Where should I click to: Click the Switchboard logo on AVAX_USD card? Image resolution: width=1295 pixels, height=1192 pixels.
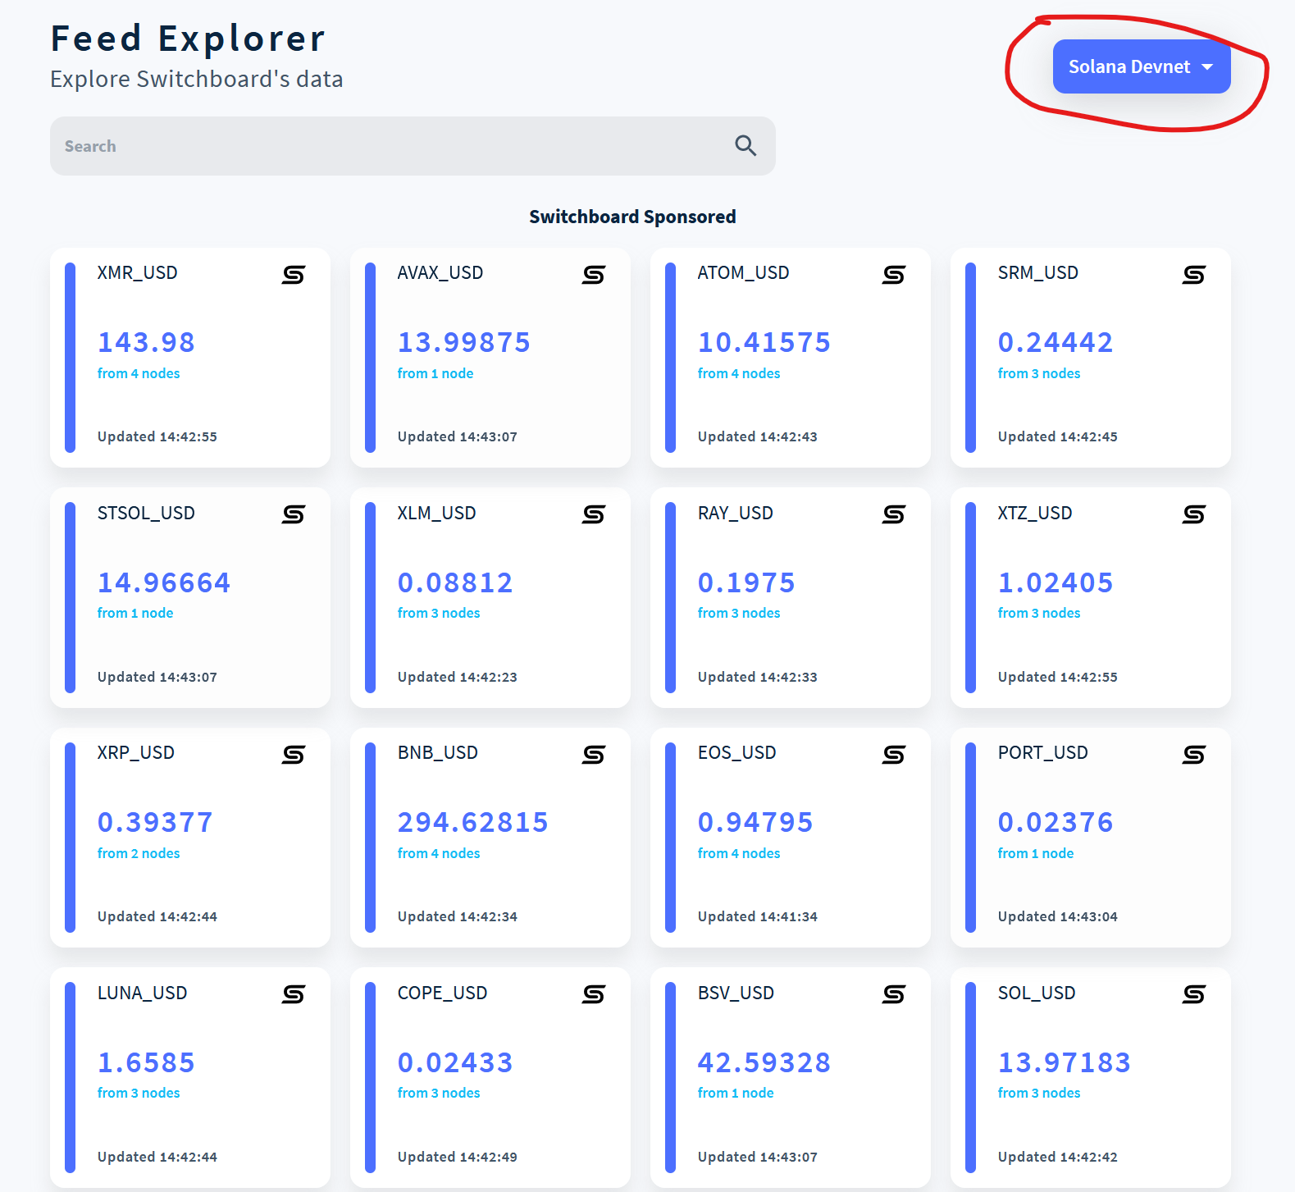[594, 275]
